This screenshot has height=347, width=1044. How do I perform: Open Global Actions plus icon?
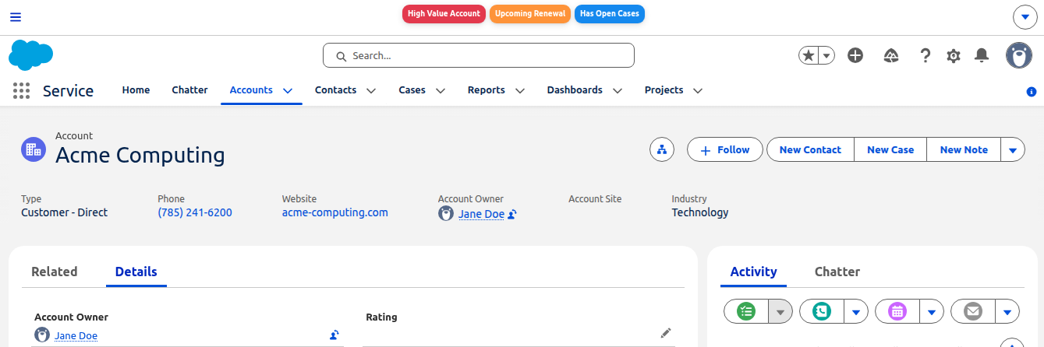pos(855,55)
